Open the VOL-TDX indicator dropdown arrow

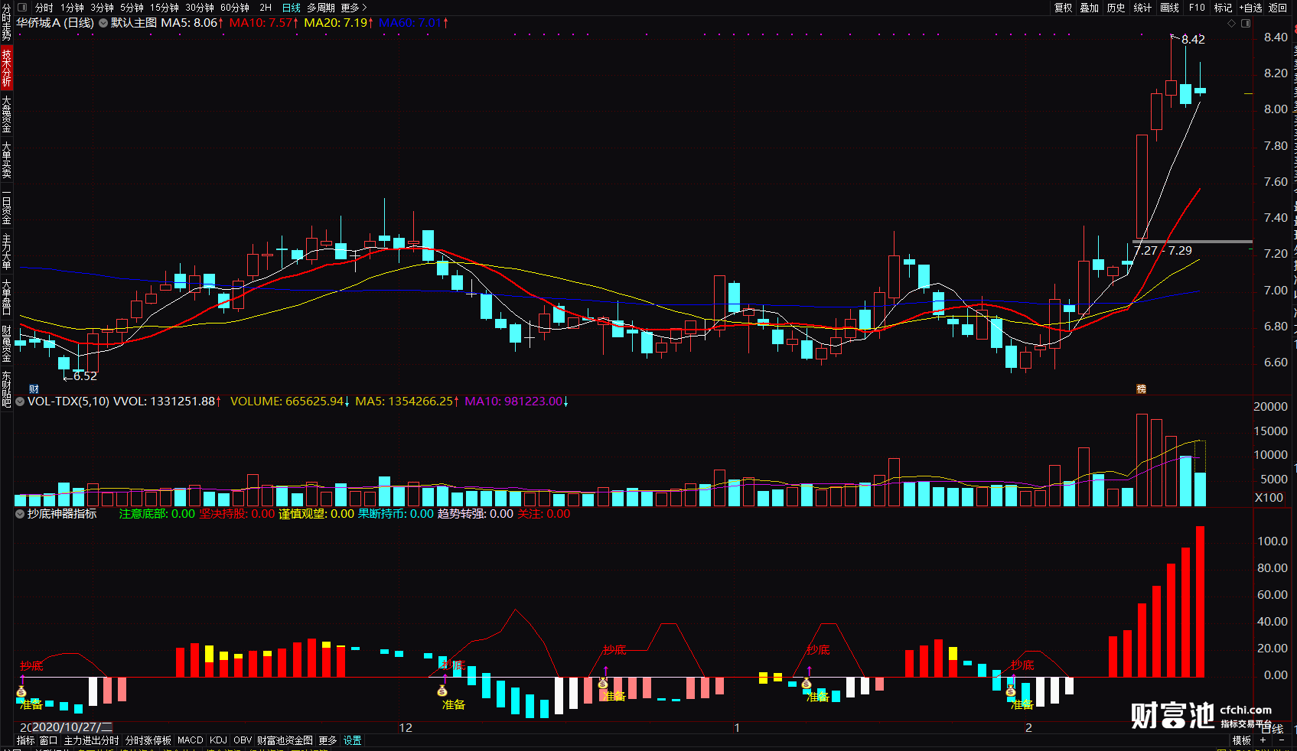pos(20,402)
